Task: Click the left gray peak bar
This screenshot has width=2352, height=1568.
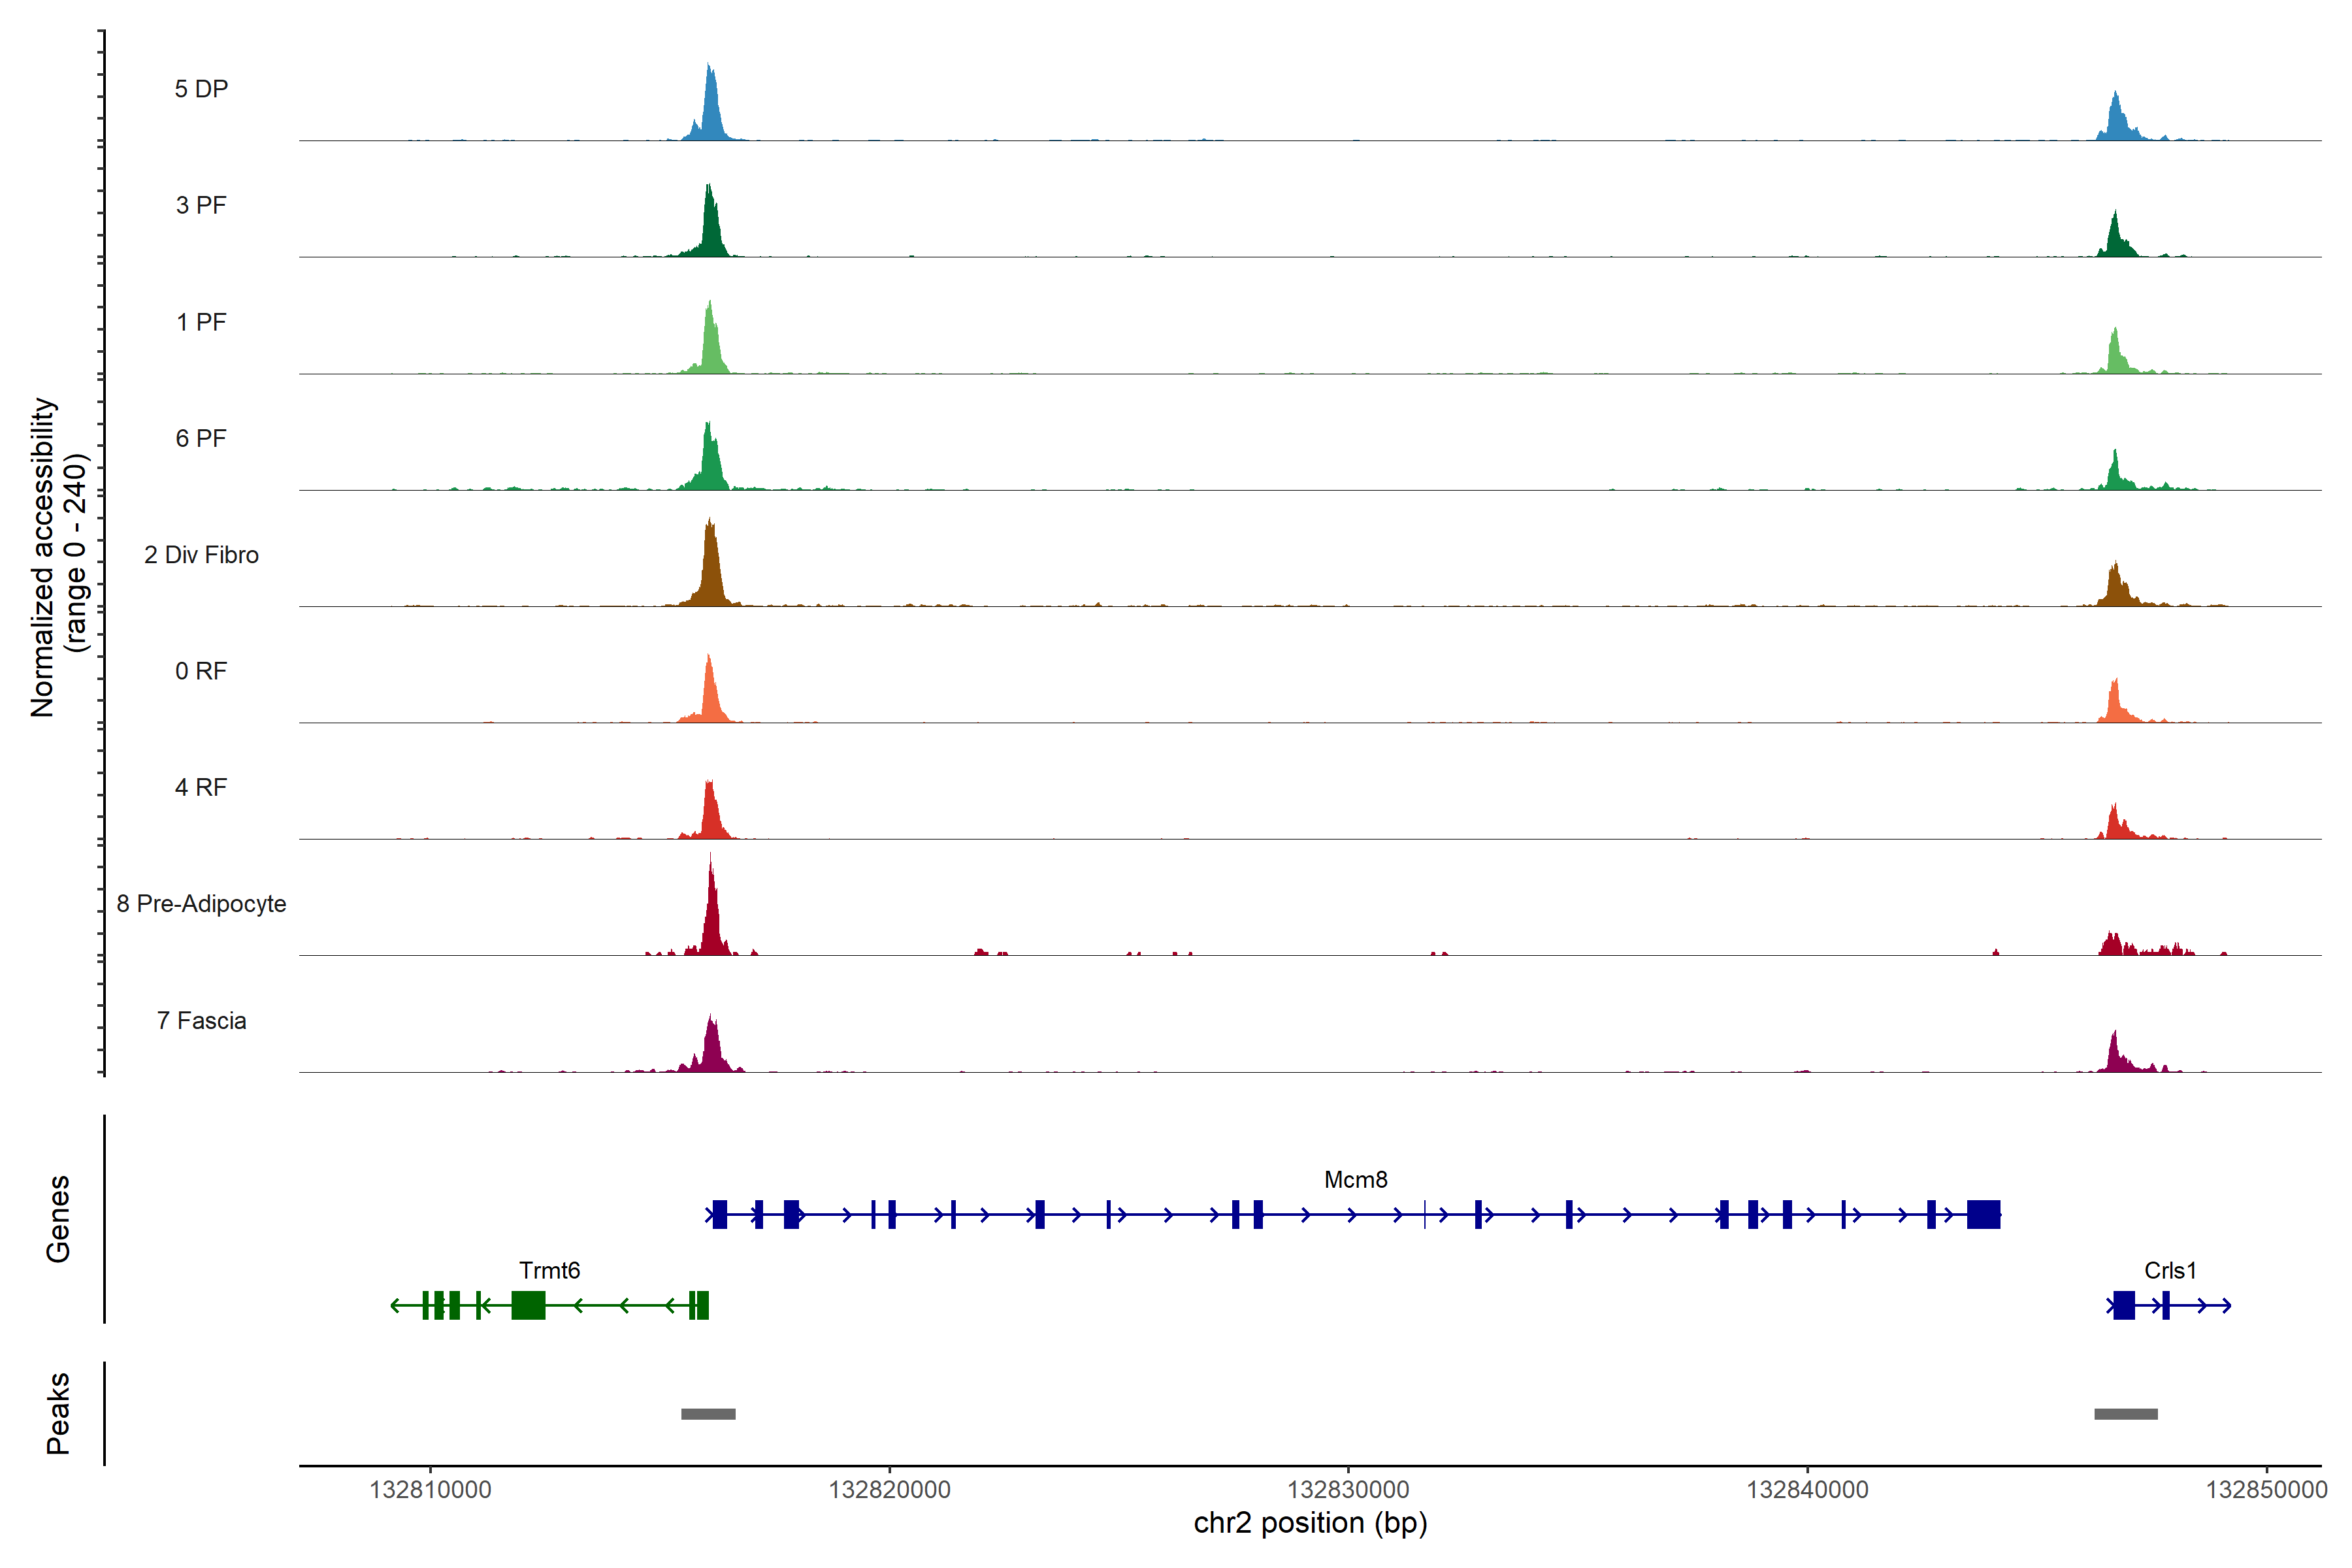Action: [708, 1414]
